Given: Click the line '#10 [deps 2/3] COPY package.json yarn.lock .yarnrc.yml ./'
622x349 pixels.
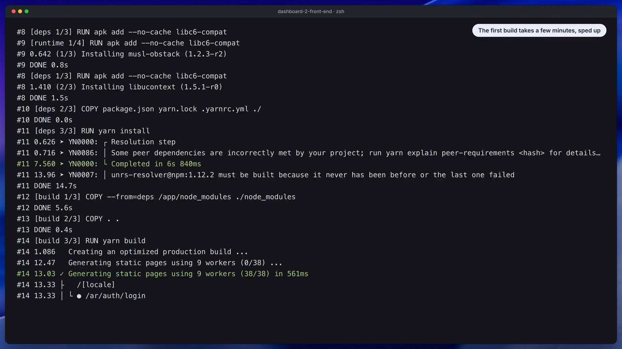Looking at the screenshot, I should click(139, 109).
